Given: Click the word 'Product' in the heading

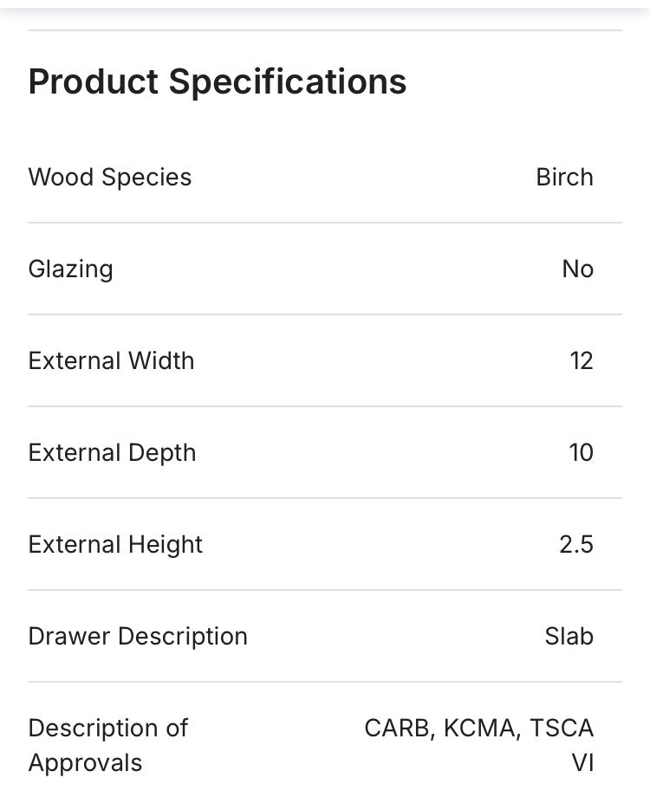Looking at the screenshot, I should (x=93, y=82).
